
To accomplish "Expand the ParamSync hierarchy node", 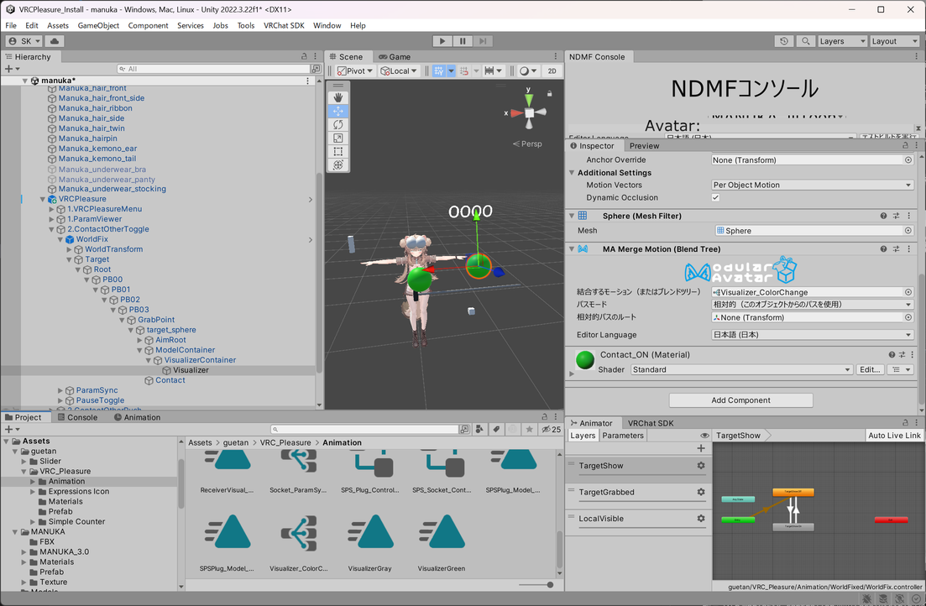I will [x=60, y=389].
